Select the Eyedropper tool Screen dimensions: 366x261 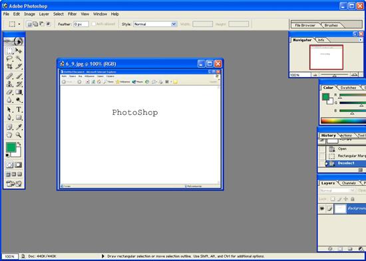coord(19,127)
